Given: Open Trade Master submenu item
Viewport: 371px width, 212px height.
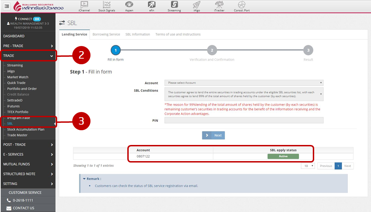Looking at the screenshot, I should click(x=17, y=135).
